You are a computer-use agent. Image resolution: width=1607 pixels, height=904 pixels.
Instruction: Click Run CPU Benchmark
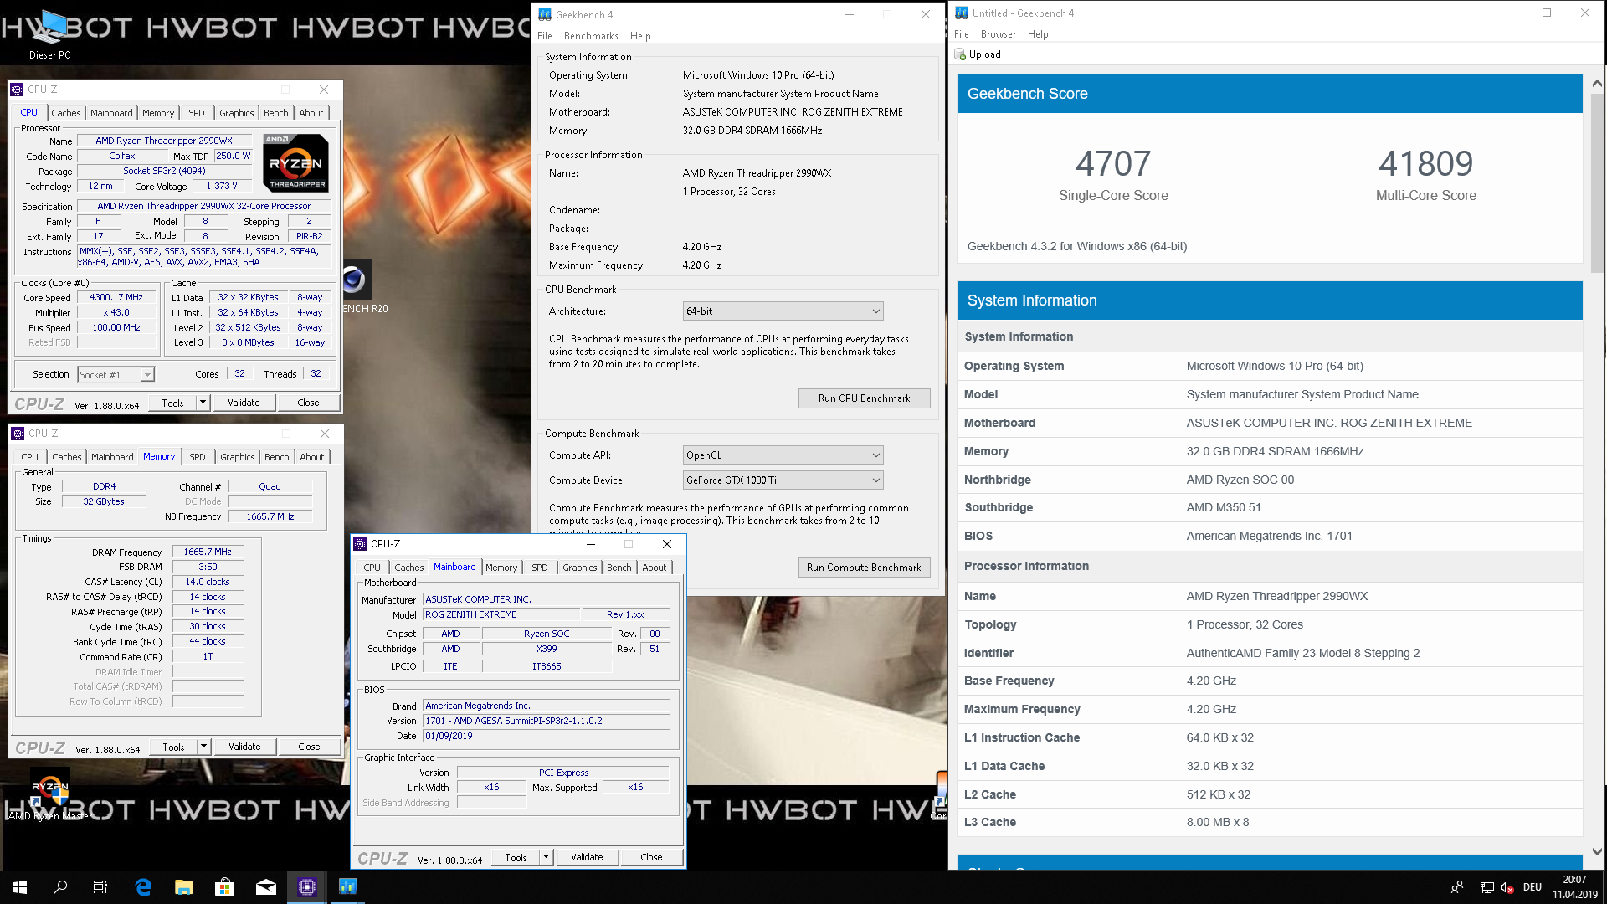(x=864, y=398)
